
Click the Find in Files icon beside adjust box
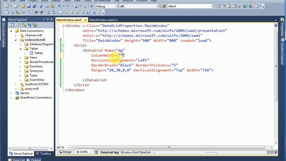pos(164,6)
